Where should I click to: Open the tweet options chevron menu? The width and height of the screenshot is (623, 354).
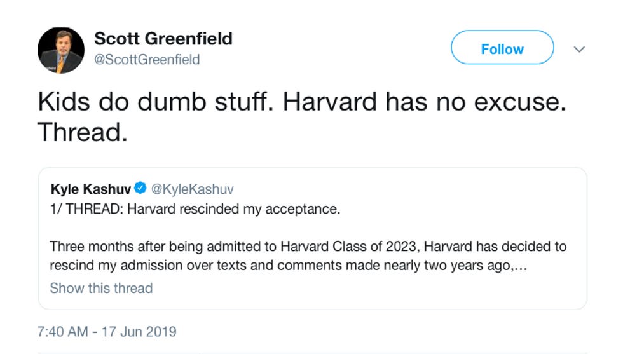[x=578, y=50]
